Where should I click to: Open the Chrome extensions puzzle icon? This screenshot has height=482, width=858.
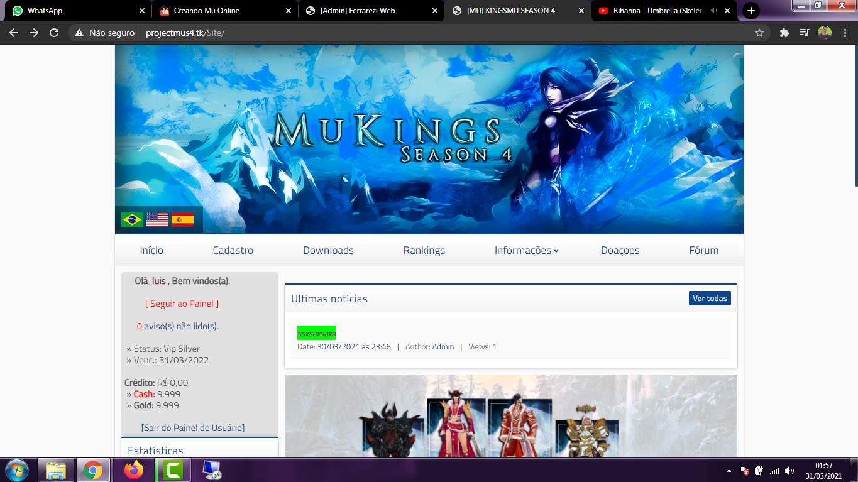(x=784, y=33)
